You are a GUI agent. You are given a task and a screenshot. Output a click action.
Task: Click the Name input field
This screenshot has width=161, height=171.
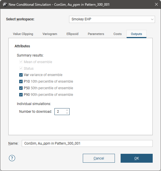pyautogui.click(x=87, y=143)
